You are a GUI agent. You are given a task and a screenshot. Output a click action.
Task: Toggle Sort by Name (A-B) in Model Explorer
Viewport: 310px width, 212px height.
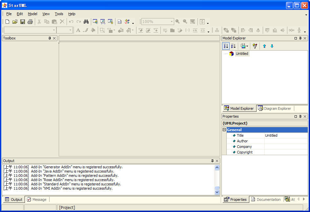coord(233,46)
